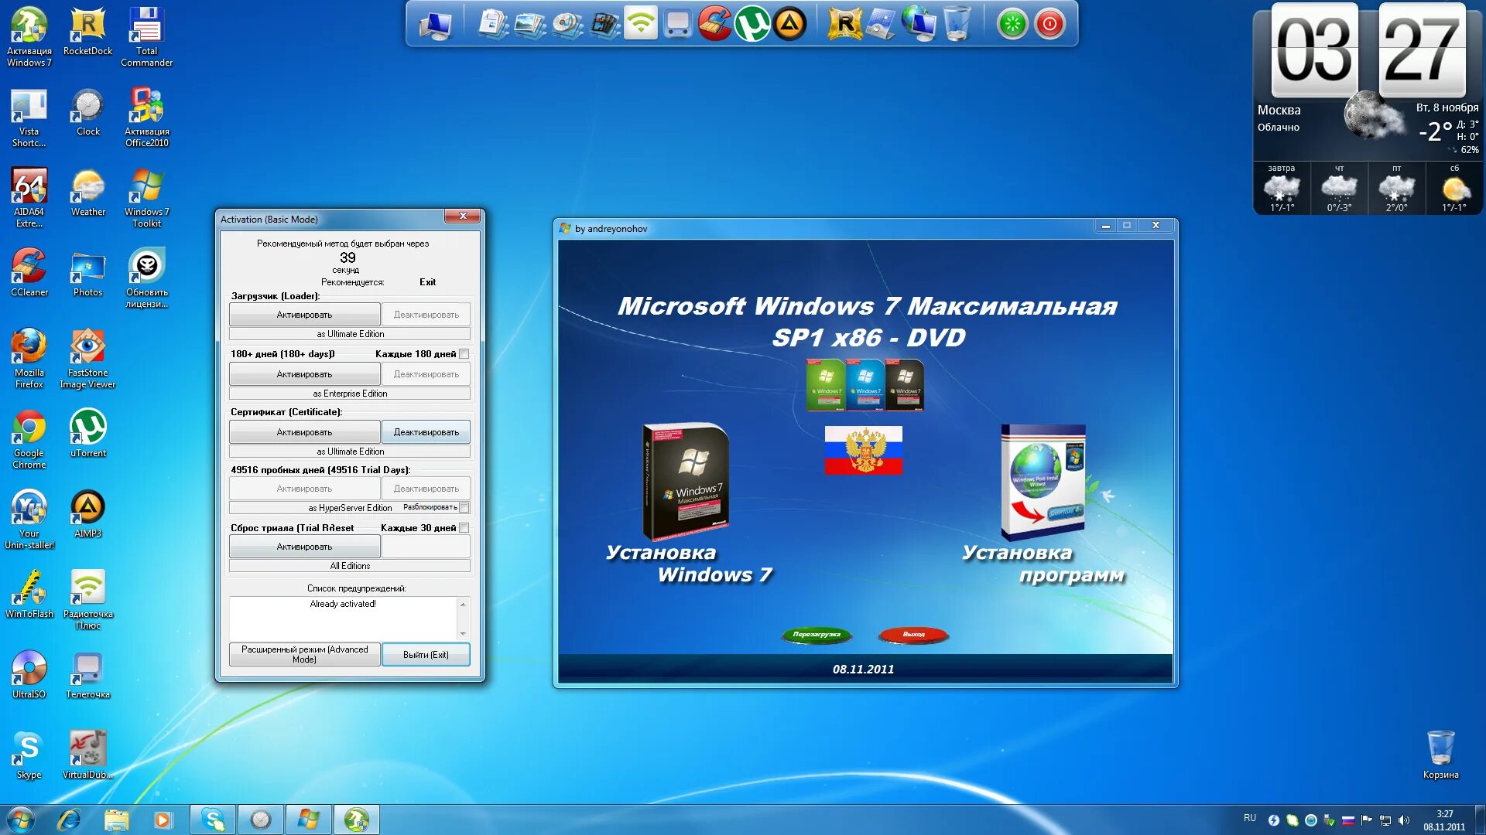The width and height of the screenshot is (1486, 835).
Task: Open Расширенный режим (Advanced Mode)
Action: [x=304, y=654]
